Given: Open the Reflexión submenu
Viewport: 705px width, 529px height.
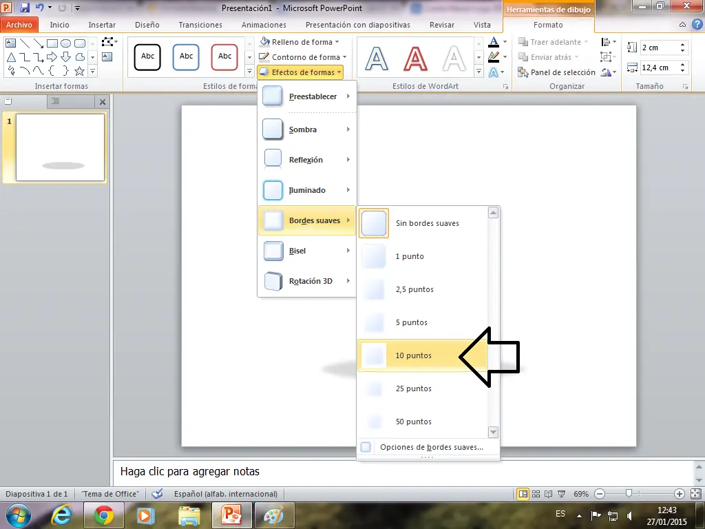Looking at the screenshot, I should [x=307, y=160].
